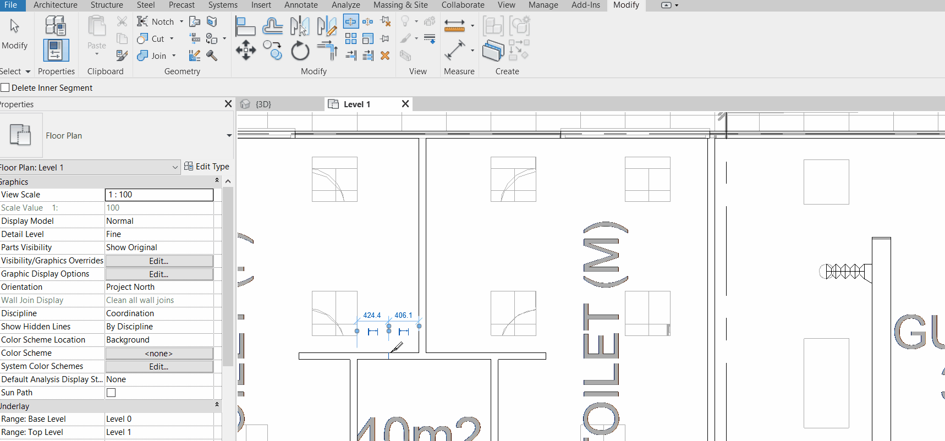
Task: Switch to the Architecture ribbon tab
Action: (56, 5)
